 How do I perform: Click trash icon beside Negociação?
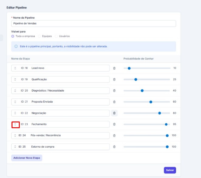[x=114, y=113]
